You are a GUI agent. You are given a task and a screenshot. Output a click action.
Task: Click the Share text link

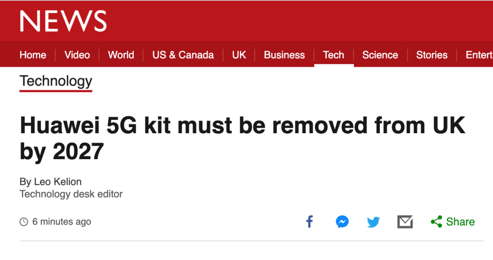coord(460,222)
